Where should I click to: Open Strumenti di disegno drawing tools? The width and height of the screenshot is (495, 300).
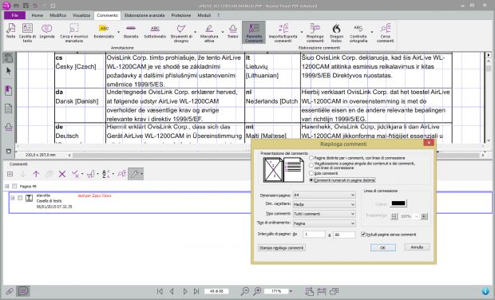click(x=181, y=33)
